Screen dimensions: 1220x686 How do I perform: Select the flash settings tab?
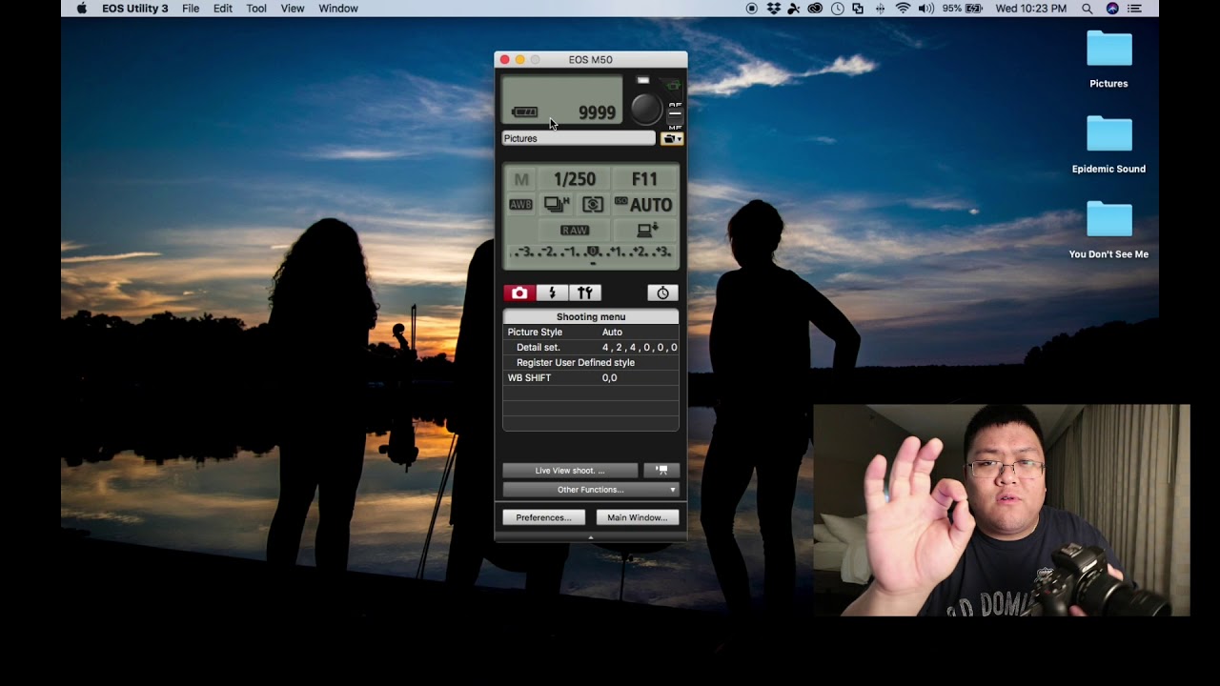pos(552,293)
